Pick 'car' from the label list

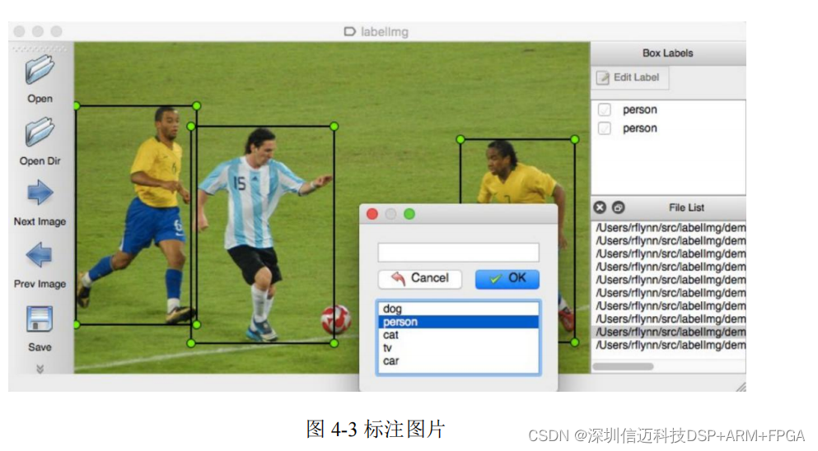tap(458, 360)
